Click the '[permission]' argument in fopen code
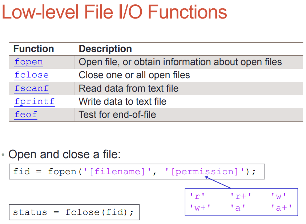This screenshot has height=224, width=306. pyautogui.click(x=205, y=172)
